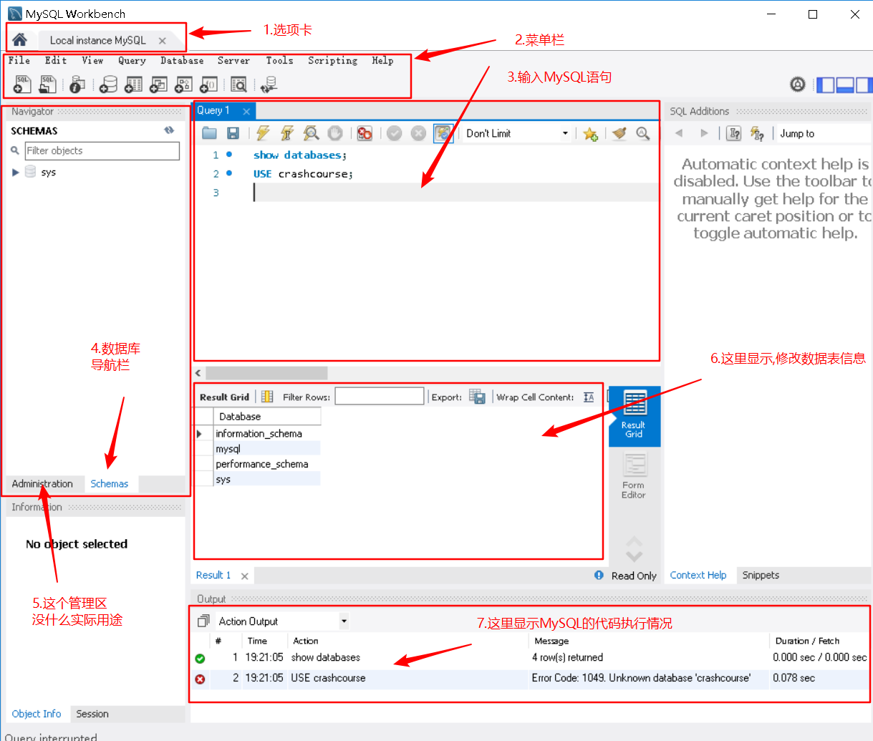The height and width of the screenshot is (741, 873).
Task: Click the Filter objects search field
Action: tap(102, 150)
